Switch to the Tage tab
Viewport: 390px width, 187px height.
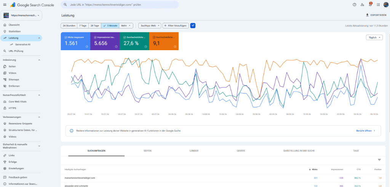[356, 151]
